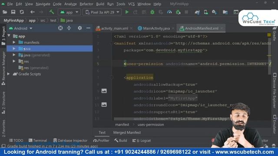
Task: Click the Debug app bug icon
Action: tap(152, 12)
